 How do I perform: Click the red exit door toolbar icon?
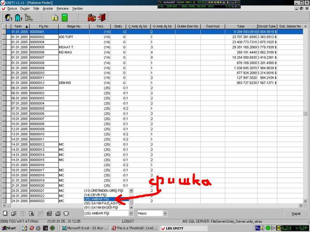(102, 18)
